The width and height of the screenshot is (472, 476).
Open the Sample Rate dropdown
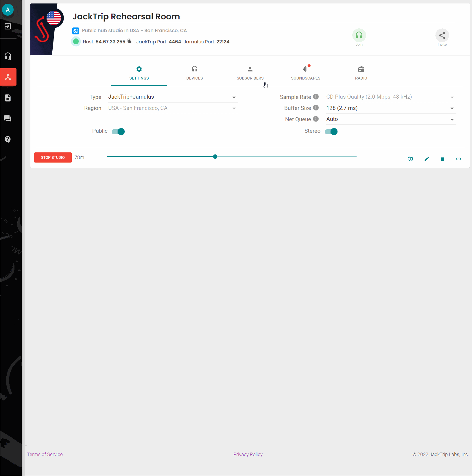point(391,97)
